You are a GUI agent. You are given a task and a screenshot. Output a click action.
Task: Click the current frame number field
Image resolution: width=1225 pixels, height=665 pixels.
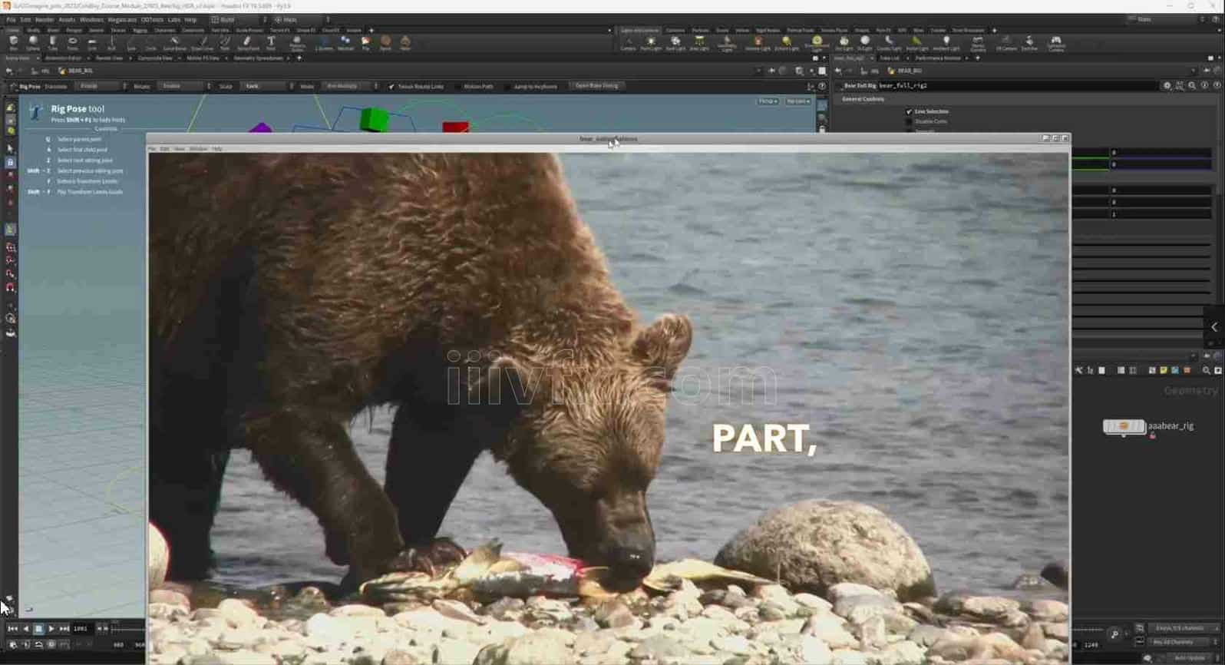(81, 629)
